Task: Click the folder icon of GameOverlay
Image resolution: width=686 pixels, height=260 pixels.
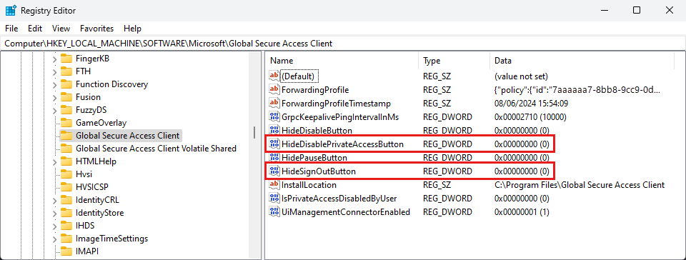Action: point(66,123)
